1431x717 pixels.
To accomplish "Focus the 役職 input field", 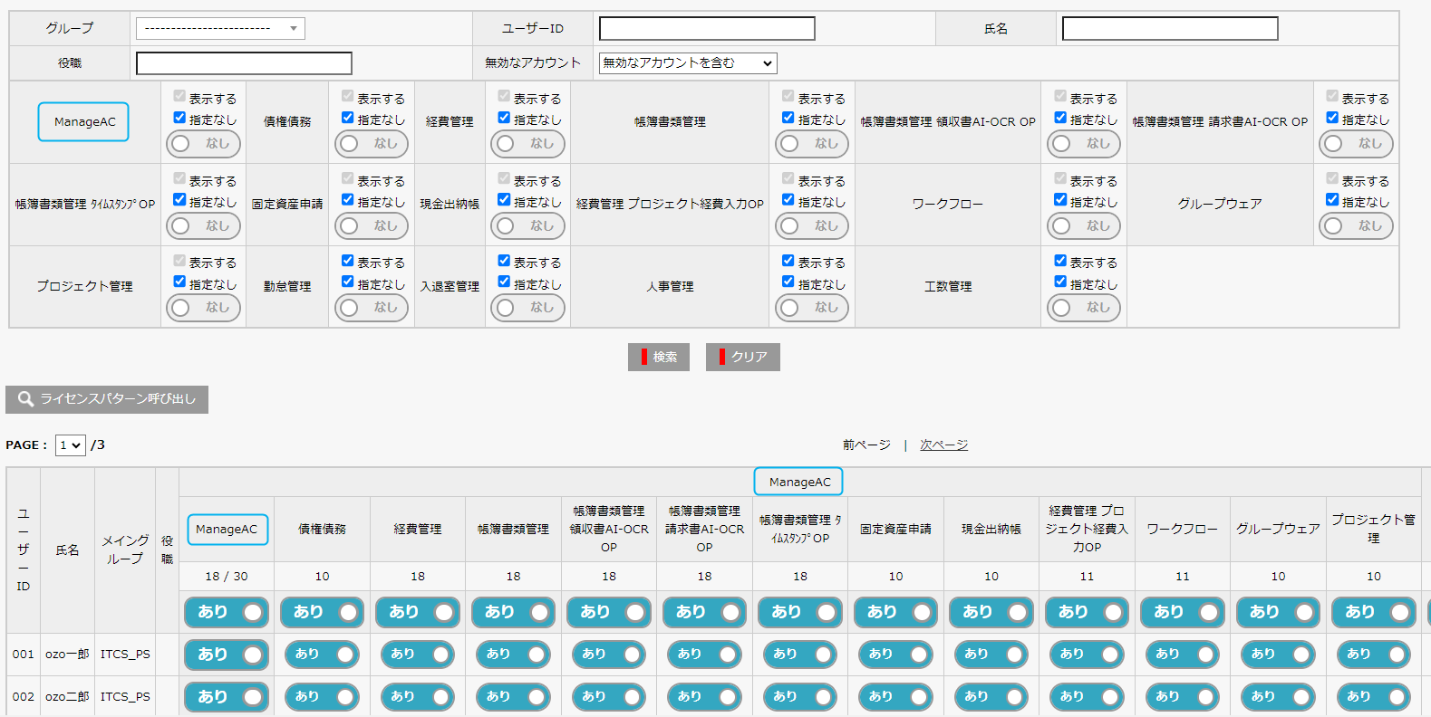I will [x=244, y=62].
